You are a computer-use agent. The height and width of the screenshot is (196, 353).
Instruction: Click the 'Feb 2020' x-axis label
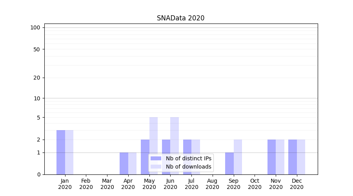tap(86, 184)
